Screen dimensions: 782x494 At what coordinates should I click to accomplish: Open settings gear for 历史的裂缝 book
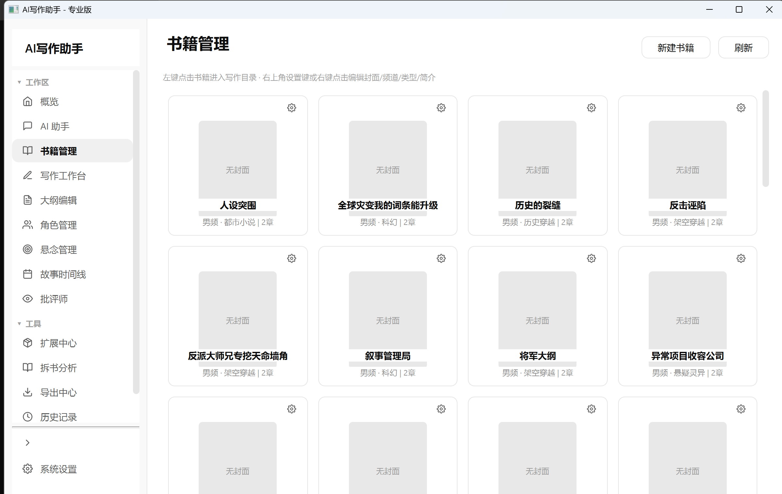click(591, 108)
